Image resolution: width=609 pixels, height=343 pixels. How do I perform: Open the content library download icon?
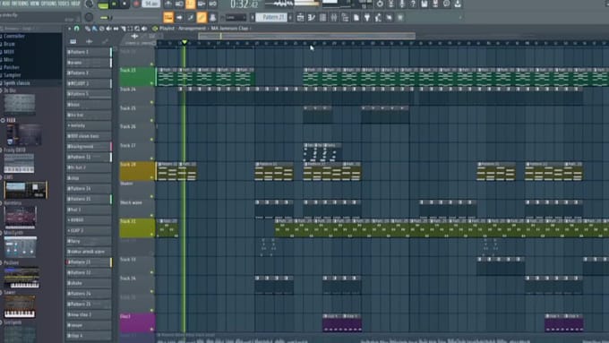pyautogui.click(x=458, y=4)
